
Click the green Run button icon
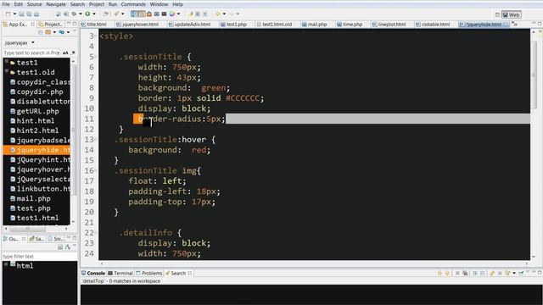click(x=87, y=14)
